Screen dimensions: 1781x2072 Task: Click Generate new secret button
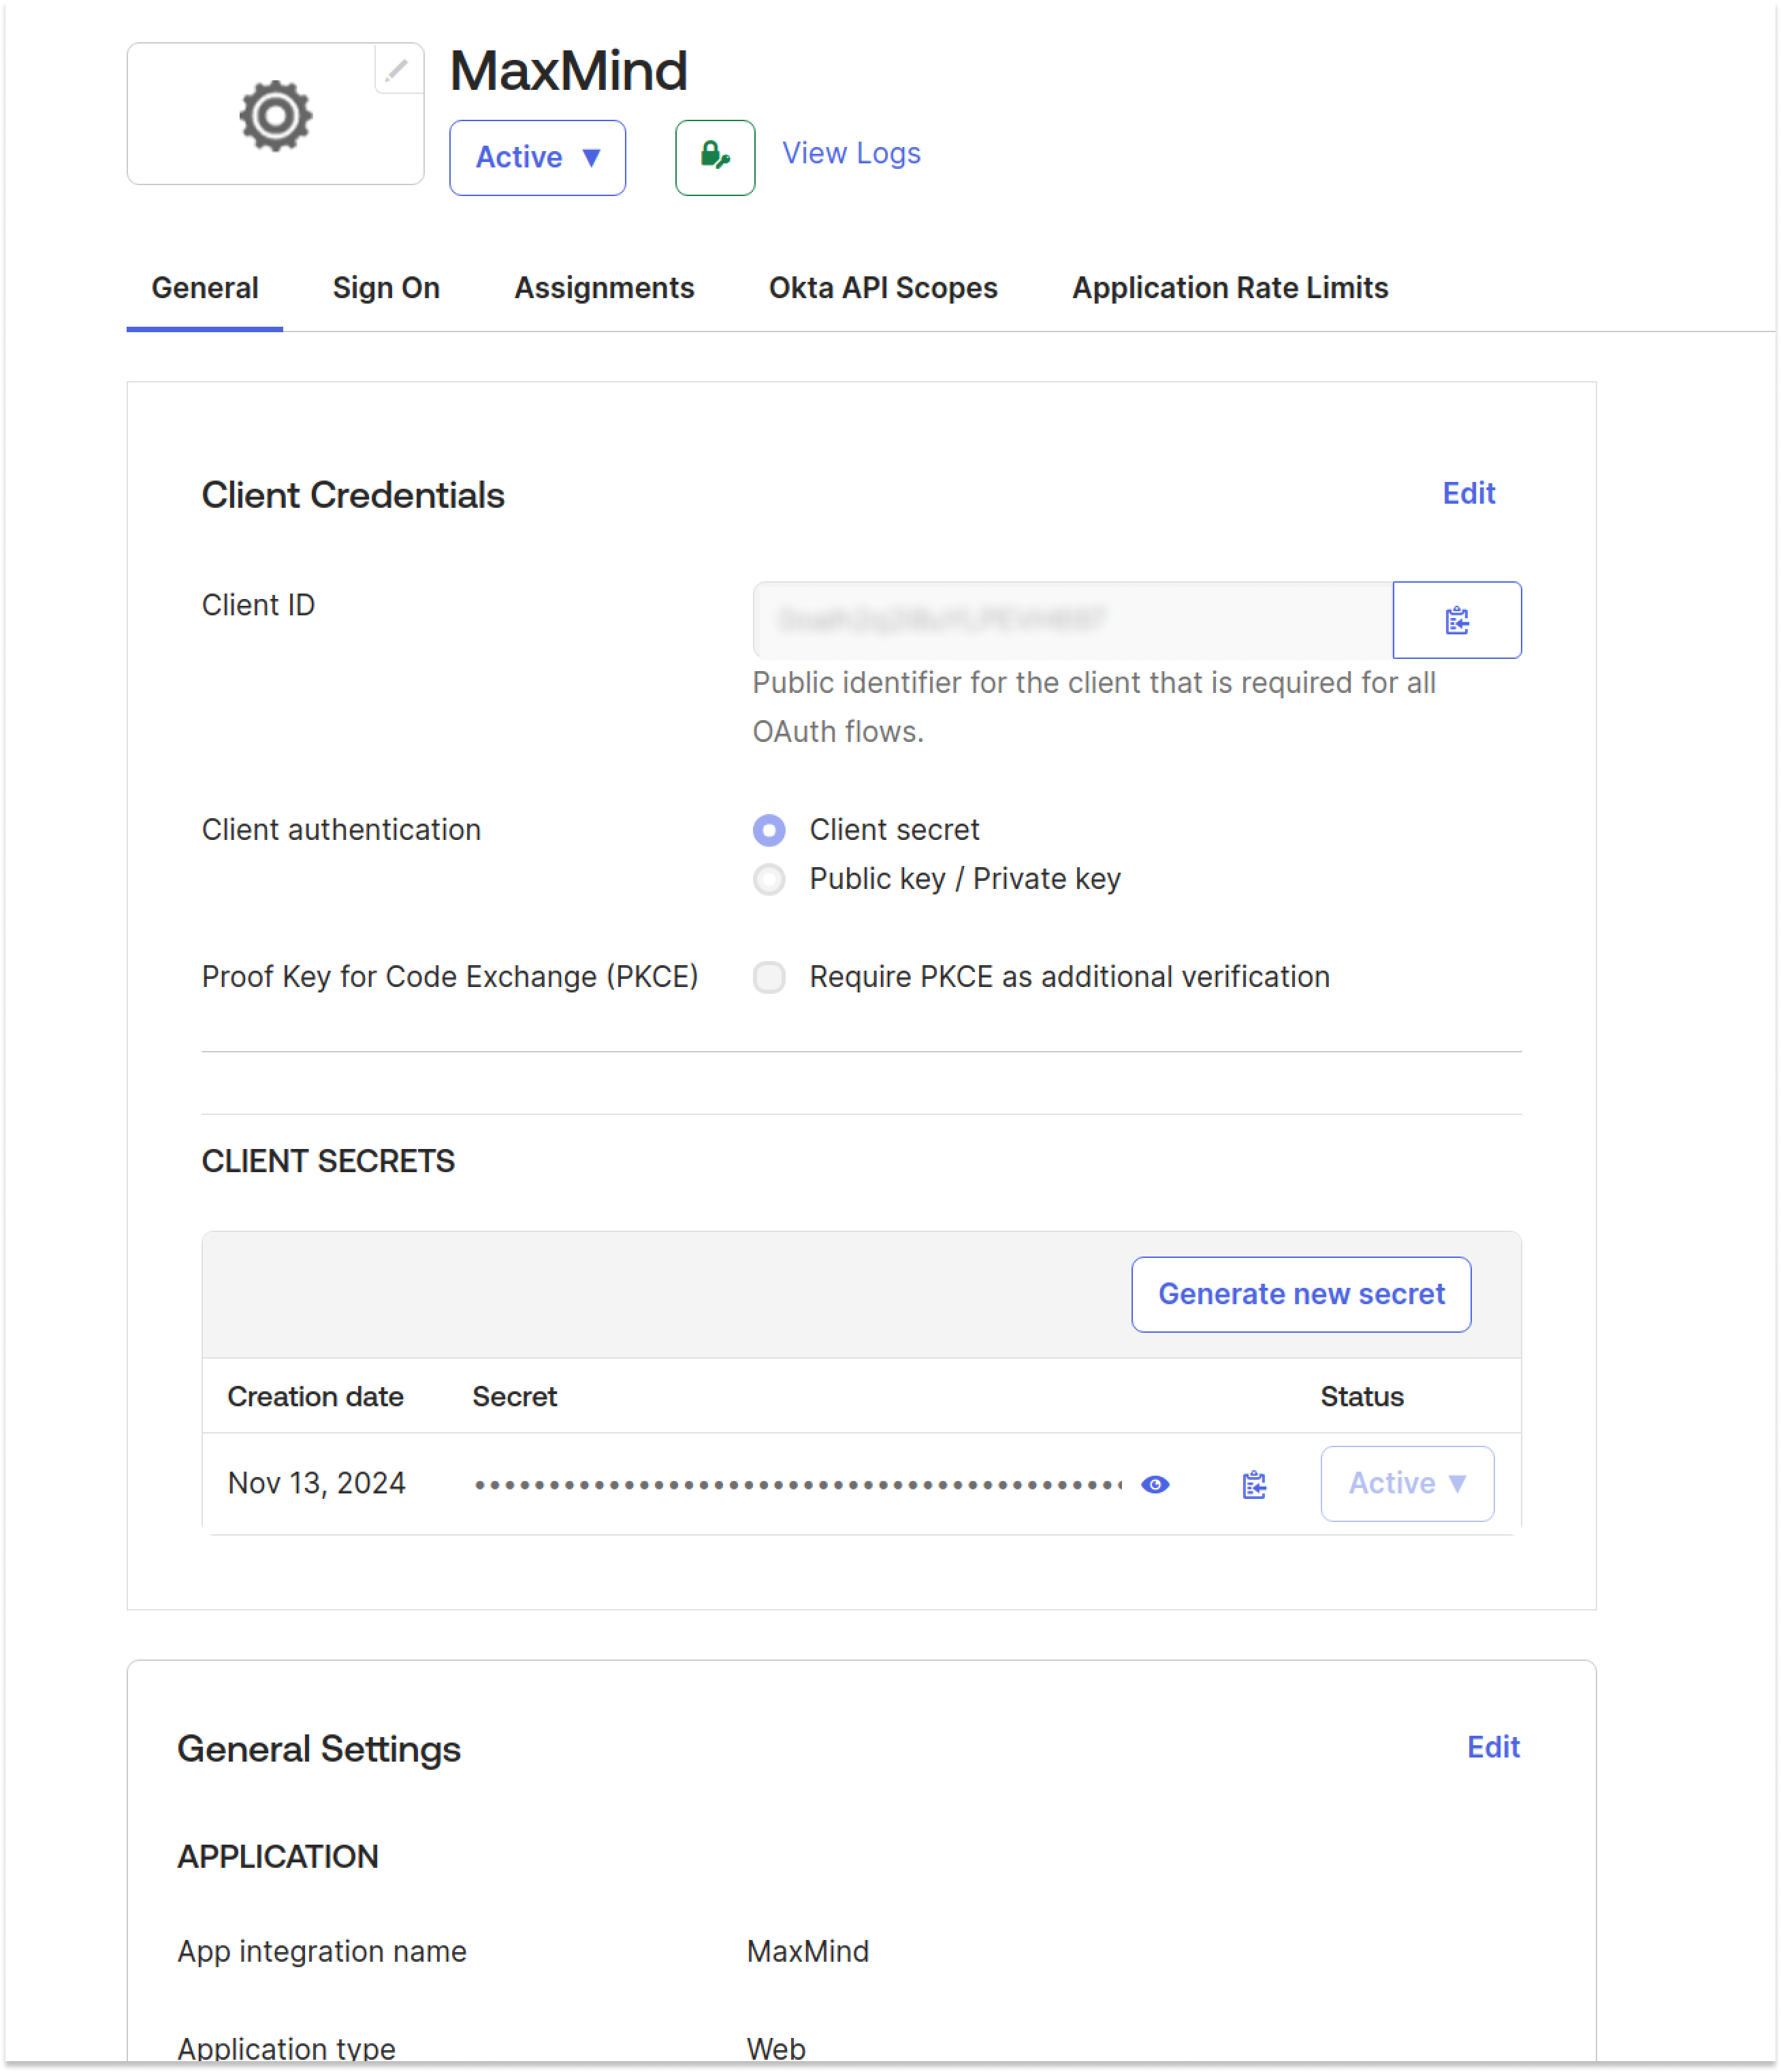[1300, 1294]
